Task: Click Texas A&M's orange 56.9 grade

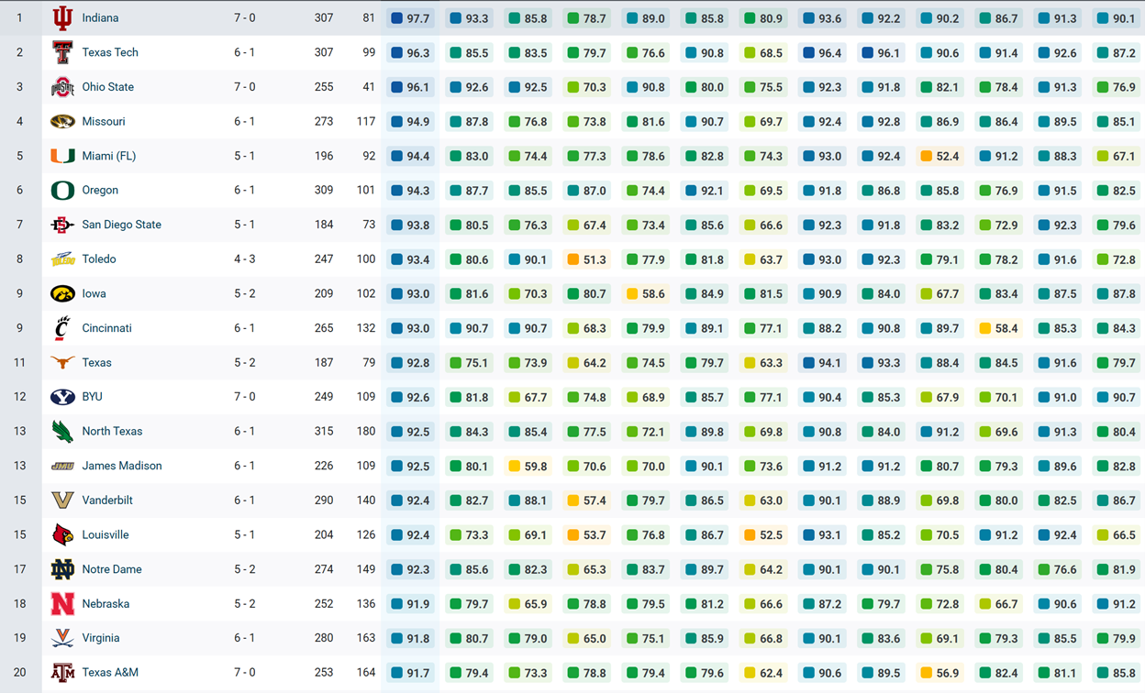Action: pos(940,674)
